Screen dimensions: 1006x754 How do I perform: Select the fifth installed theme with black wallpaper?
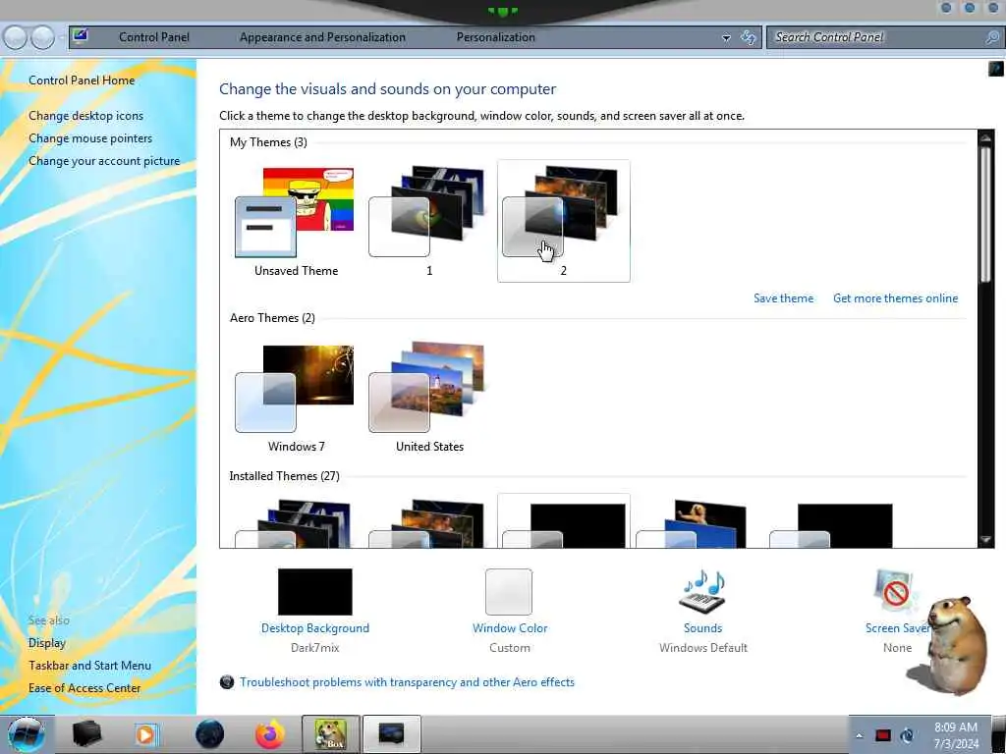tap(831, 525)
